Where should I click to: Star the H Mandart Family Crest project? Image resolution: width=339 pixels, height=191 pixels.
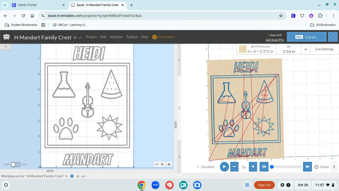pos(75,37)
